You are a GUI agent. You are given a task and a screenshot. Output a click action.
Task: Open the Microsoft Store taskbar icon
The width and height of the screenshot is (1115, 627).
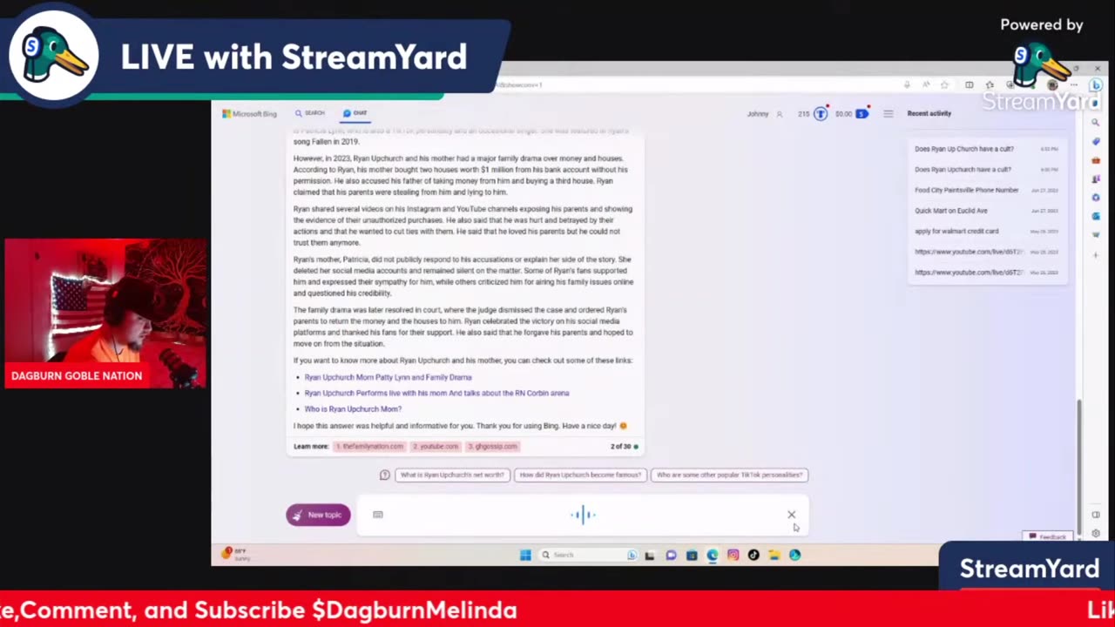[692, 555]
